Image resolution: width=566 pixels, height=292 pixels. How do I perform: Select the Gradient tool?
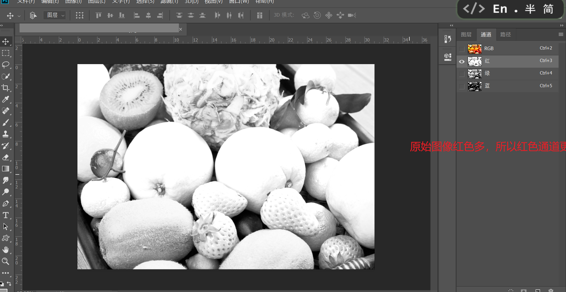tap(6, 169)
